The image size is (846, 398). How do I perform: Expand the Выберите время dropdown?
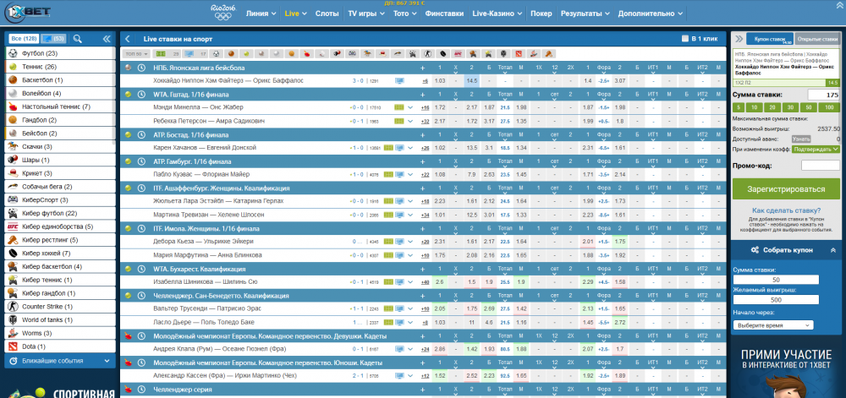pos(773,324)
